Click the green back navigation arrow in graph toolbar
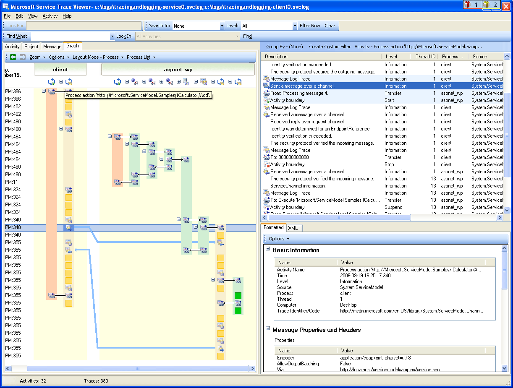Screen dimensions: 513x388 tap(13, 58)
